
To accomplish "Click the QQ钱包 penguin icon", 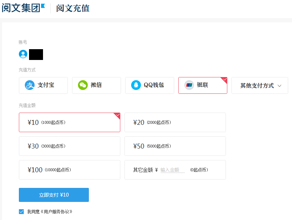I will tap(136, 85).
